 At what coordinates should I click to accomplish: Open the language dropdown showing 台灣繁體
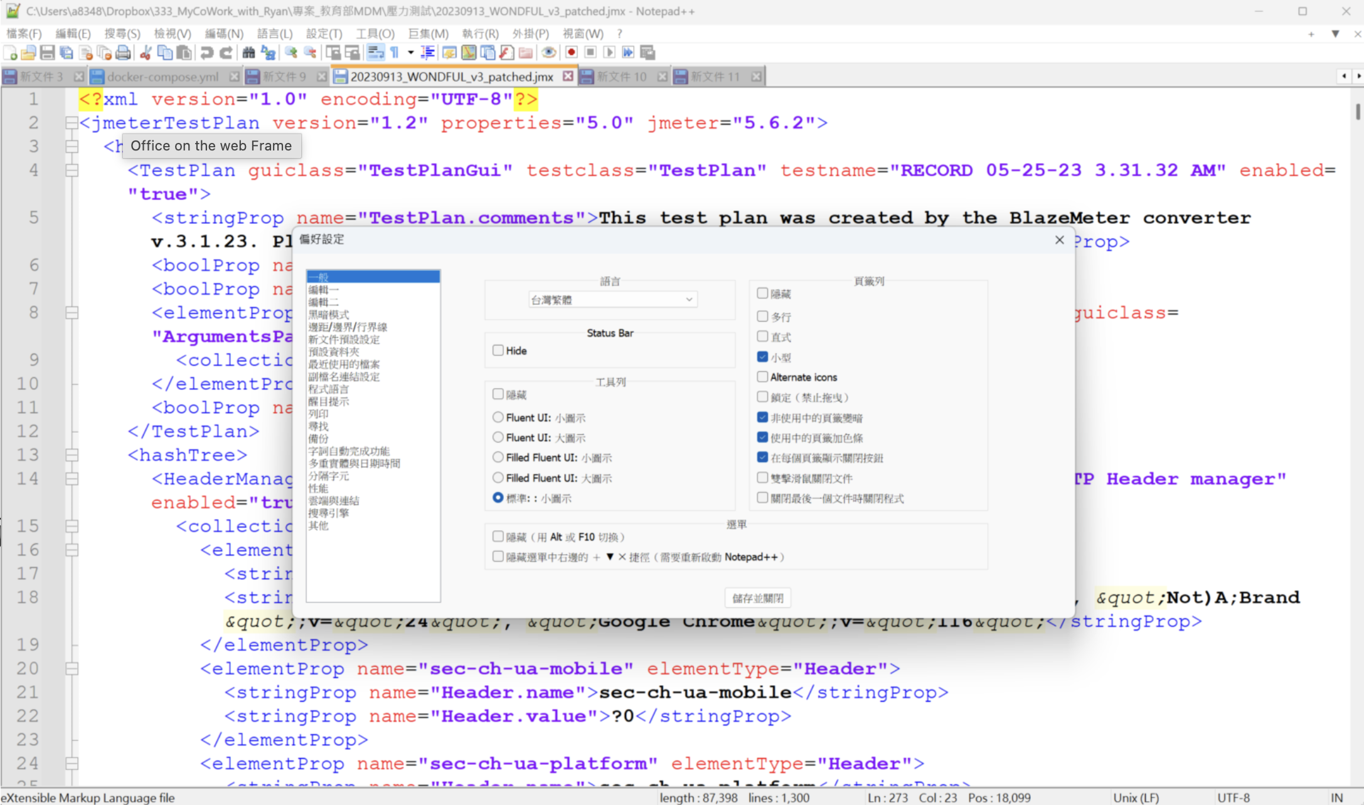point(612,300)
